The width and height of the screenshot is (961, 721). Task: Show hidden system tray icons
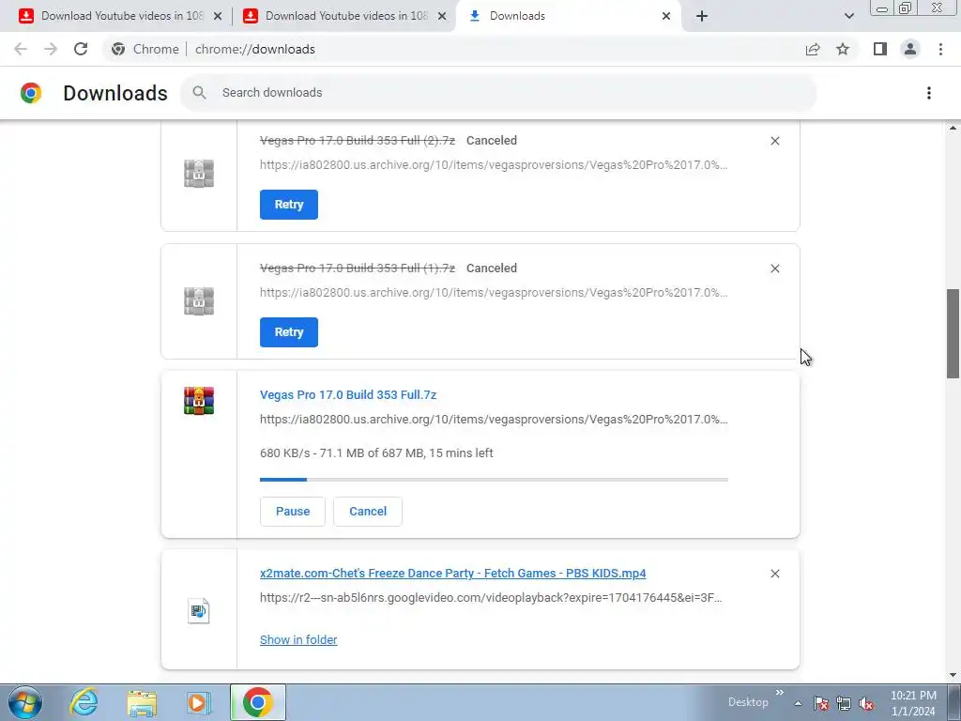[798, 703]
